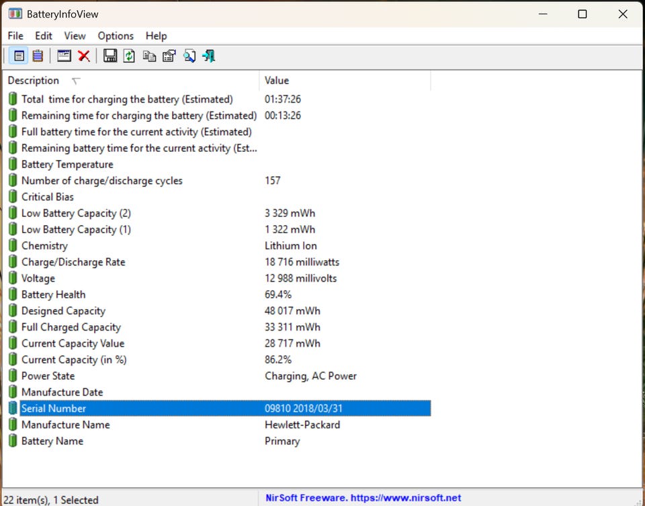The width and height of the screenshot is (645, 506).
Task: Open the File menu
Action: (x=15, y=36)
